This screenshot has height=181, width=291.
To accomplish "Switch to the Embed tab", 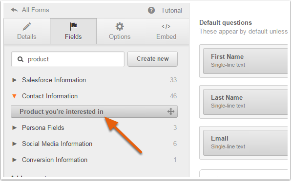I will [166, 31].
